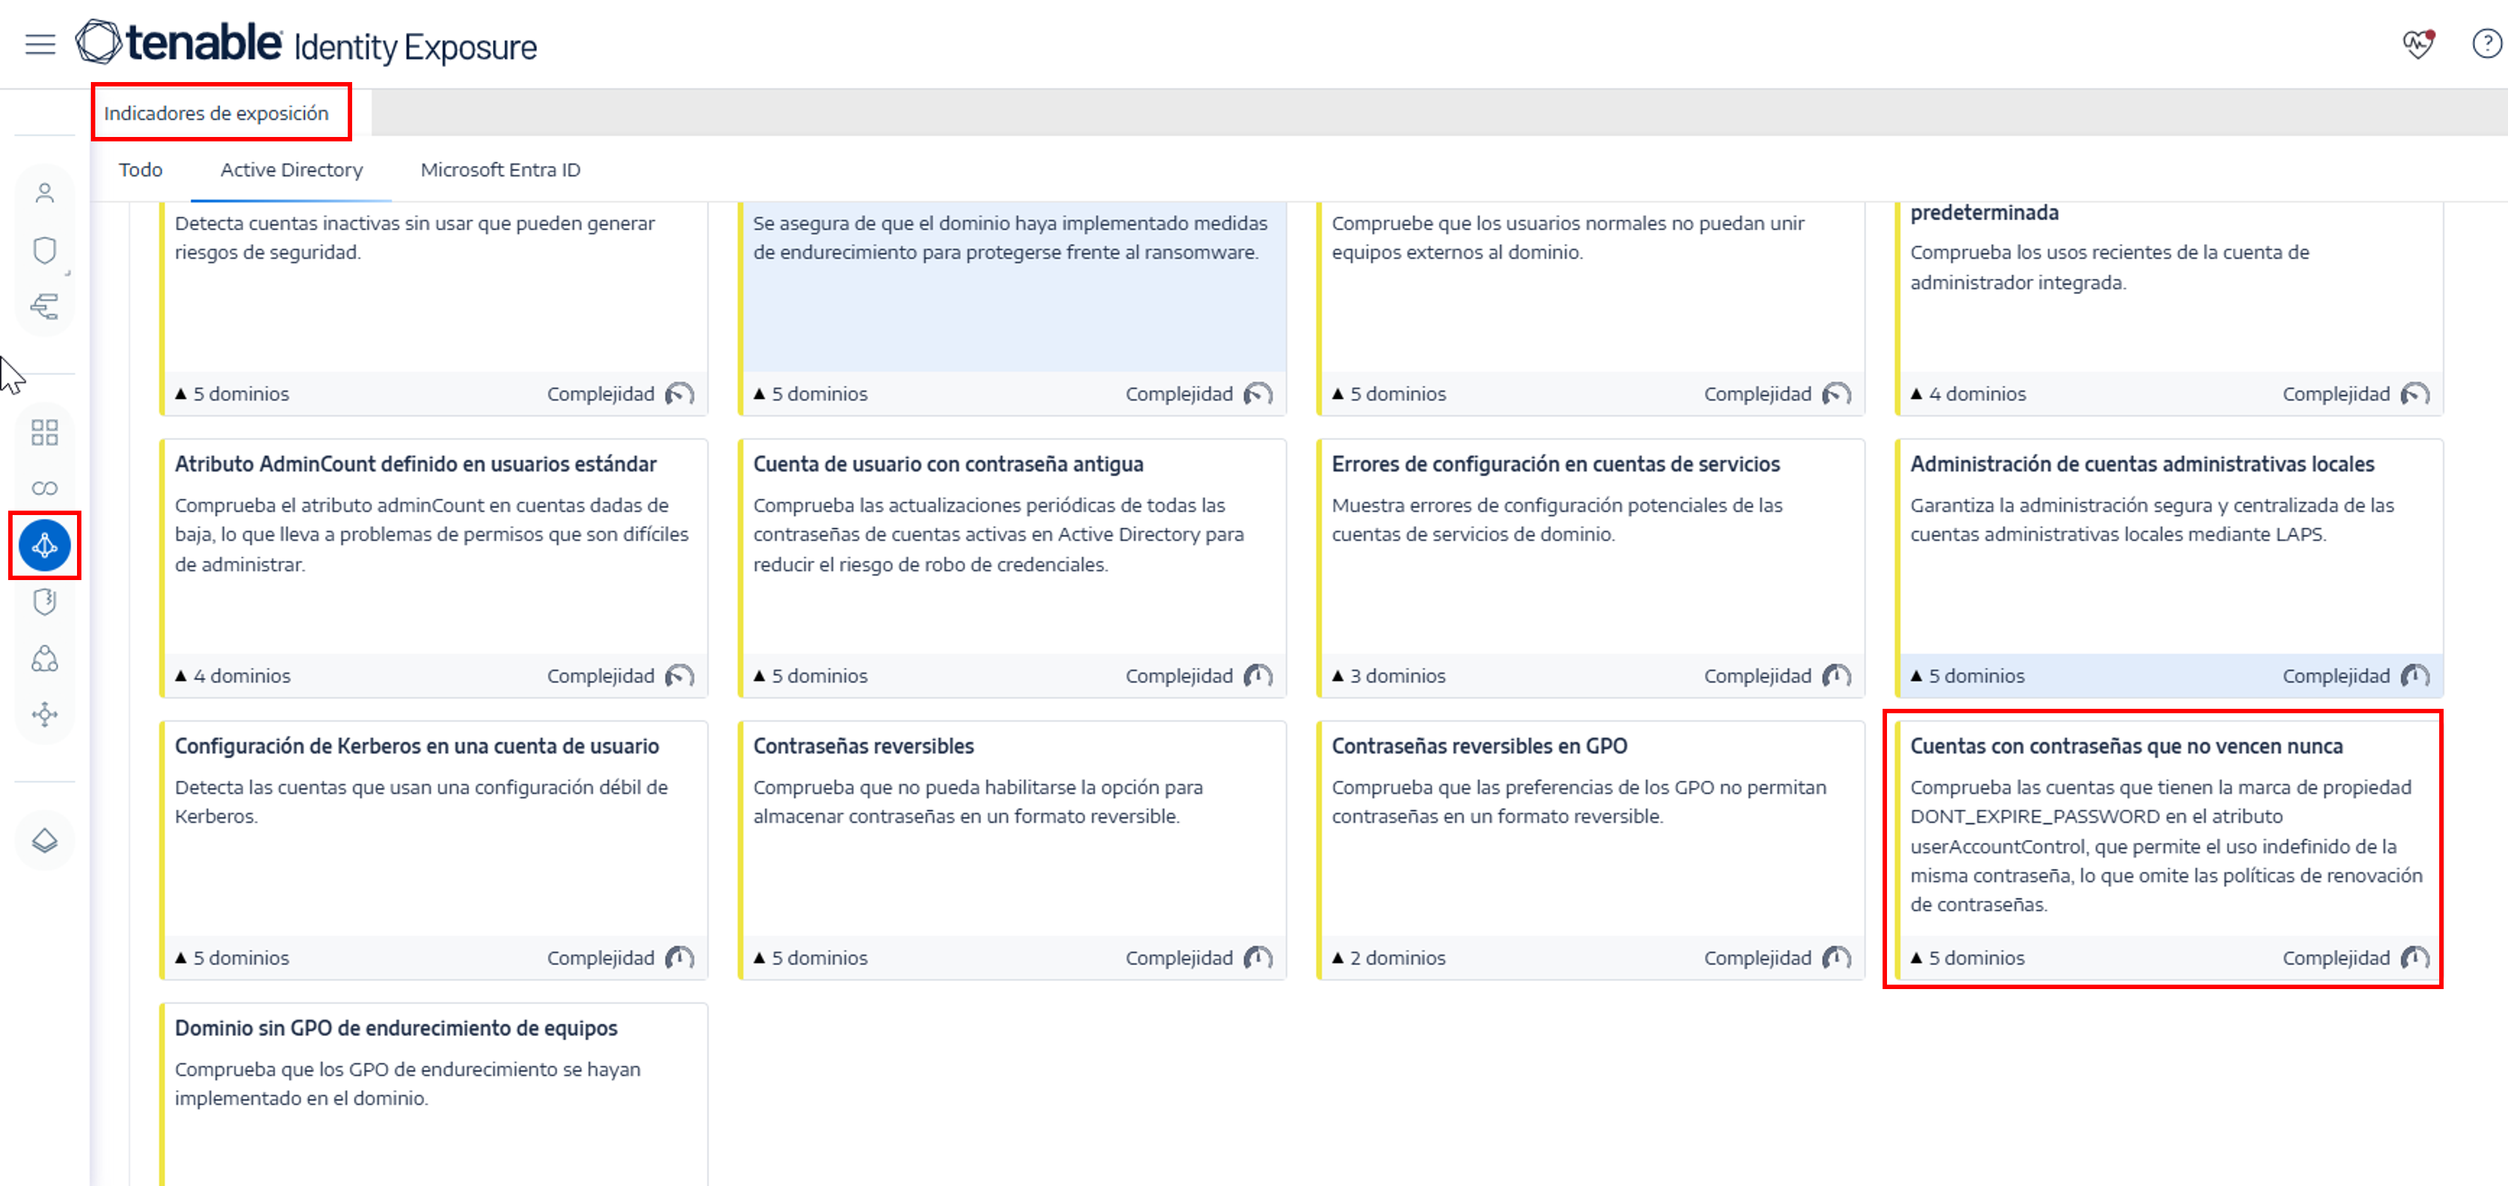The image size is (2508, 1186).
Task: Switch to the Microsoft Entra ID tab
Action: click(500, 169)
